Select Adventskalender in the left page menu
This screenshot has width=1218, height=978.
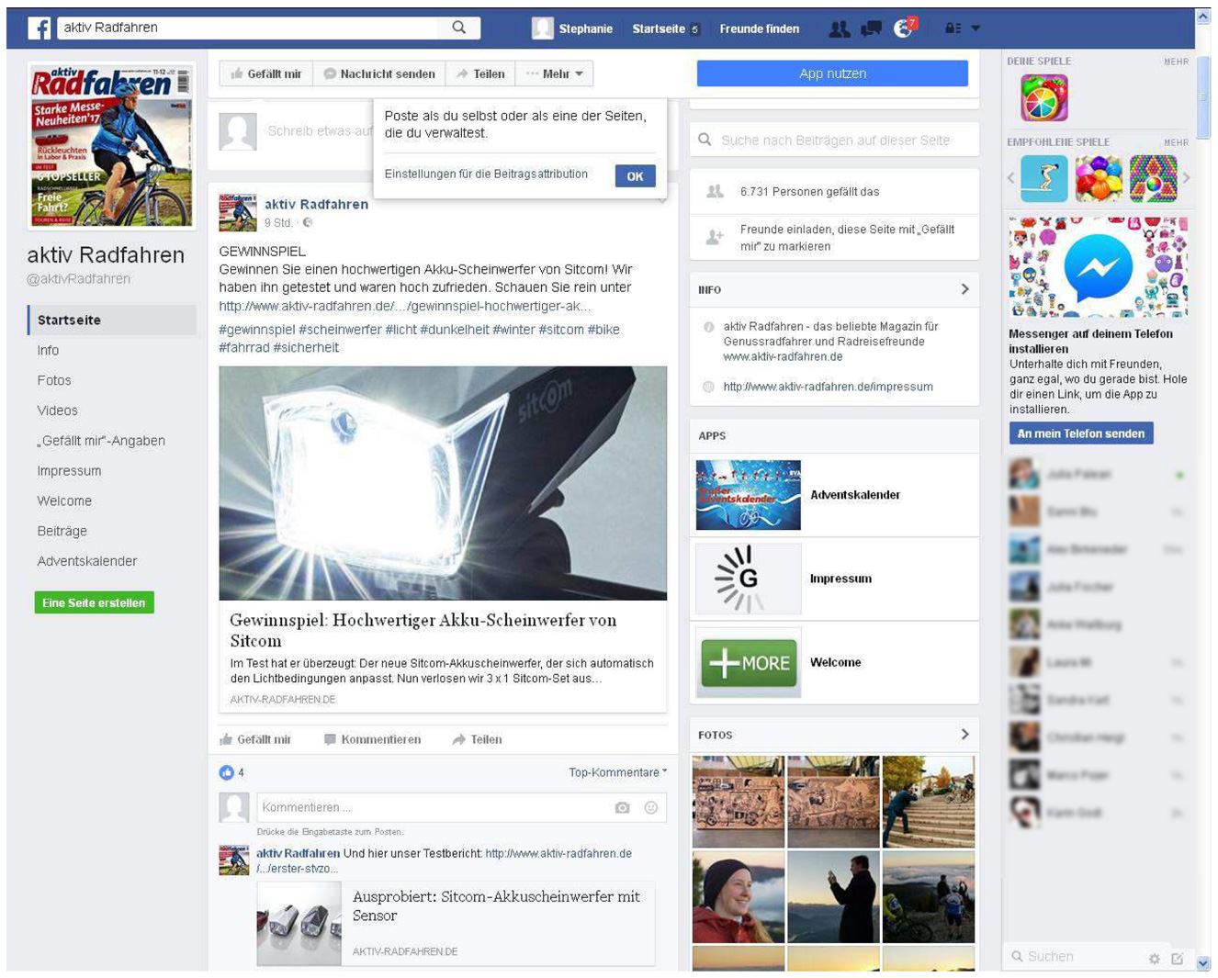(87, 561)
